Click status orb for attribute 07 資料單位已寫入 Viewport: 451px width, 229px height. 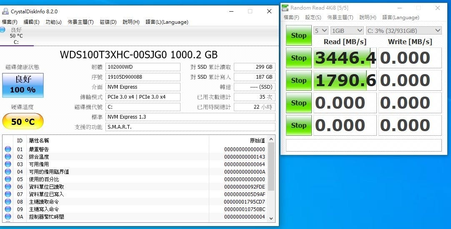[8, 194]
